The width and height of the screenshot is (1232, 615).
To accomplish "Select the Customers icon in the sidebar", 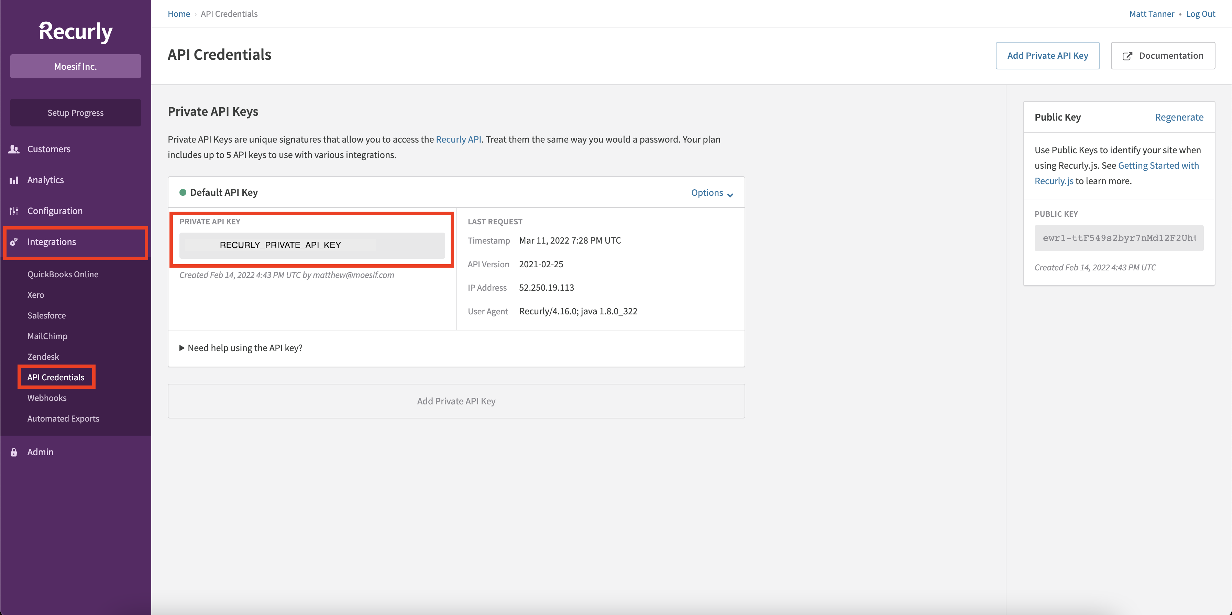I will [13, 149].
